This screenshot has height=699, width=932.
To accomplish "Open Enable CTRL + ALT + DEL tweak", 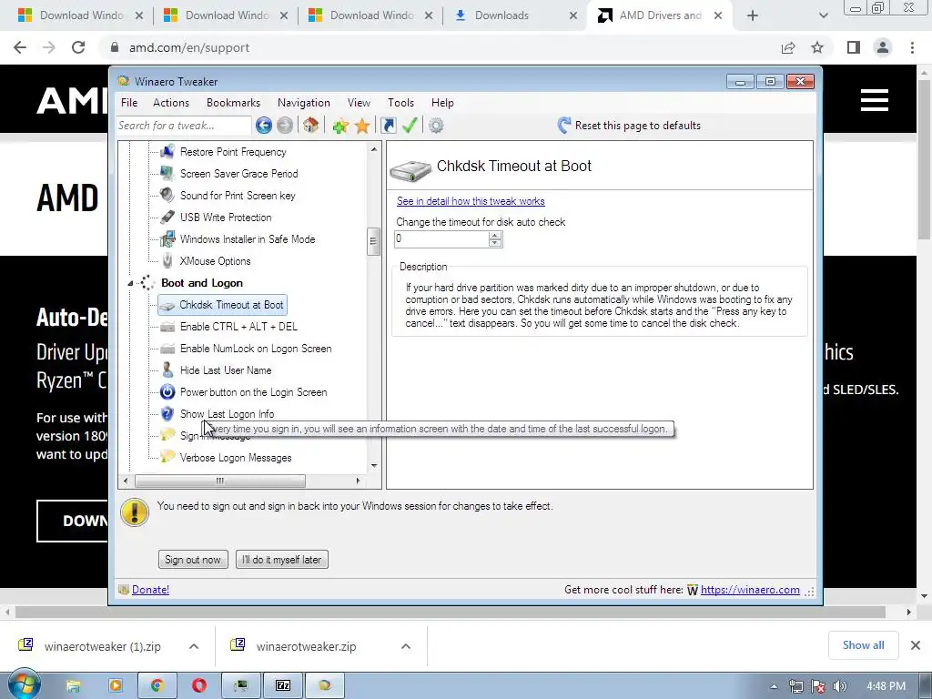I will pyautogui.click(x=239, y=327).
